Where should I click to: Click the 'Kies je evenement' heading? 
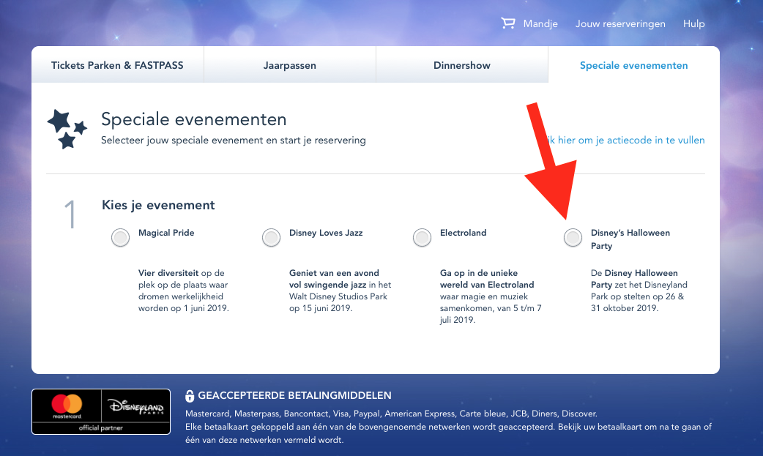[158, 205]
